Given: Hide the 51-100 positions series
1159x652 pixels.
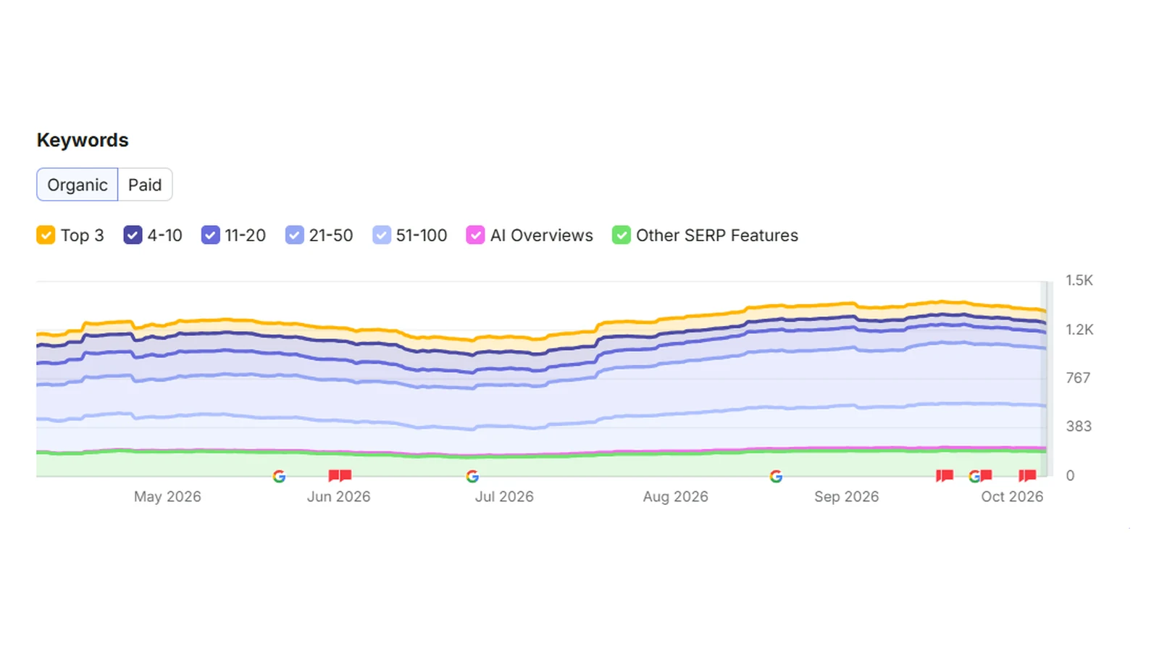Looking at the screenshot, I should (381, 235).
